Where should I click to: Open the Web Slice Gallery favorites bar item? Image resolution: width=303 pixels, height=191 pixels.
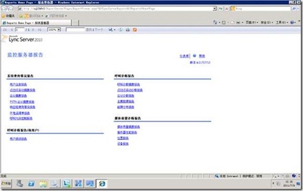point(56,16)
